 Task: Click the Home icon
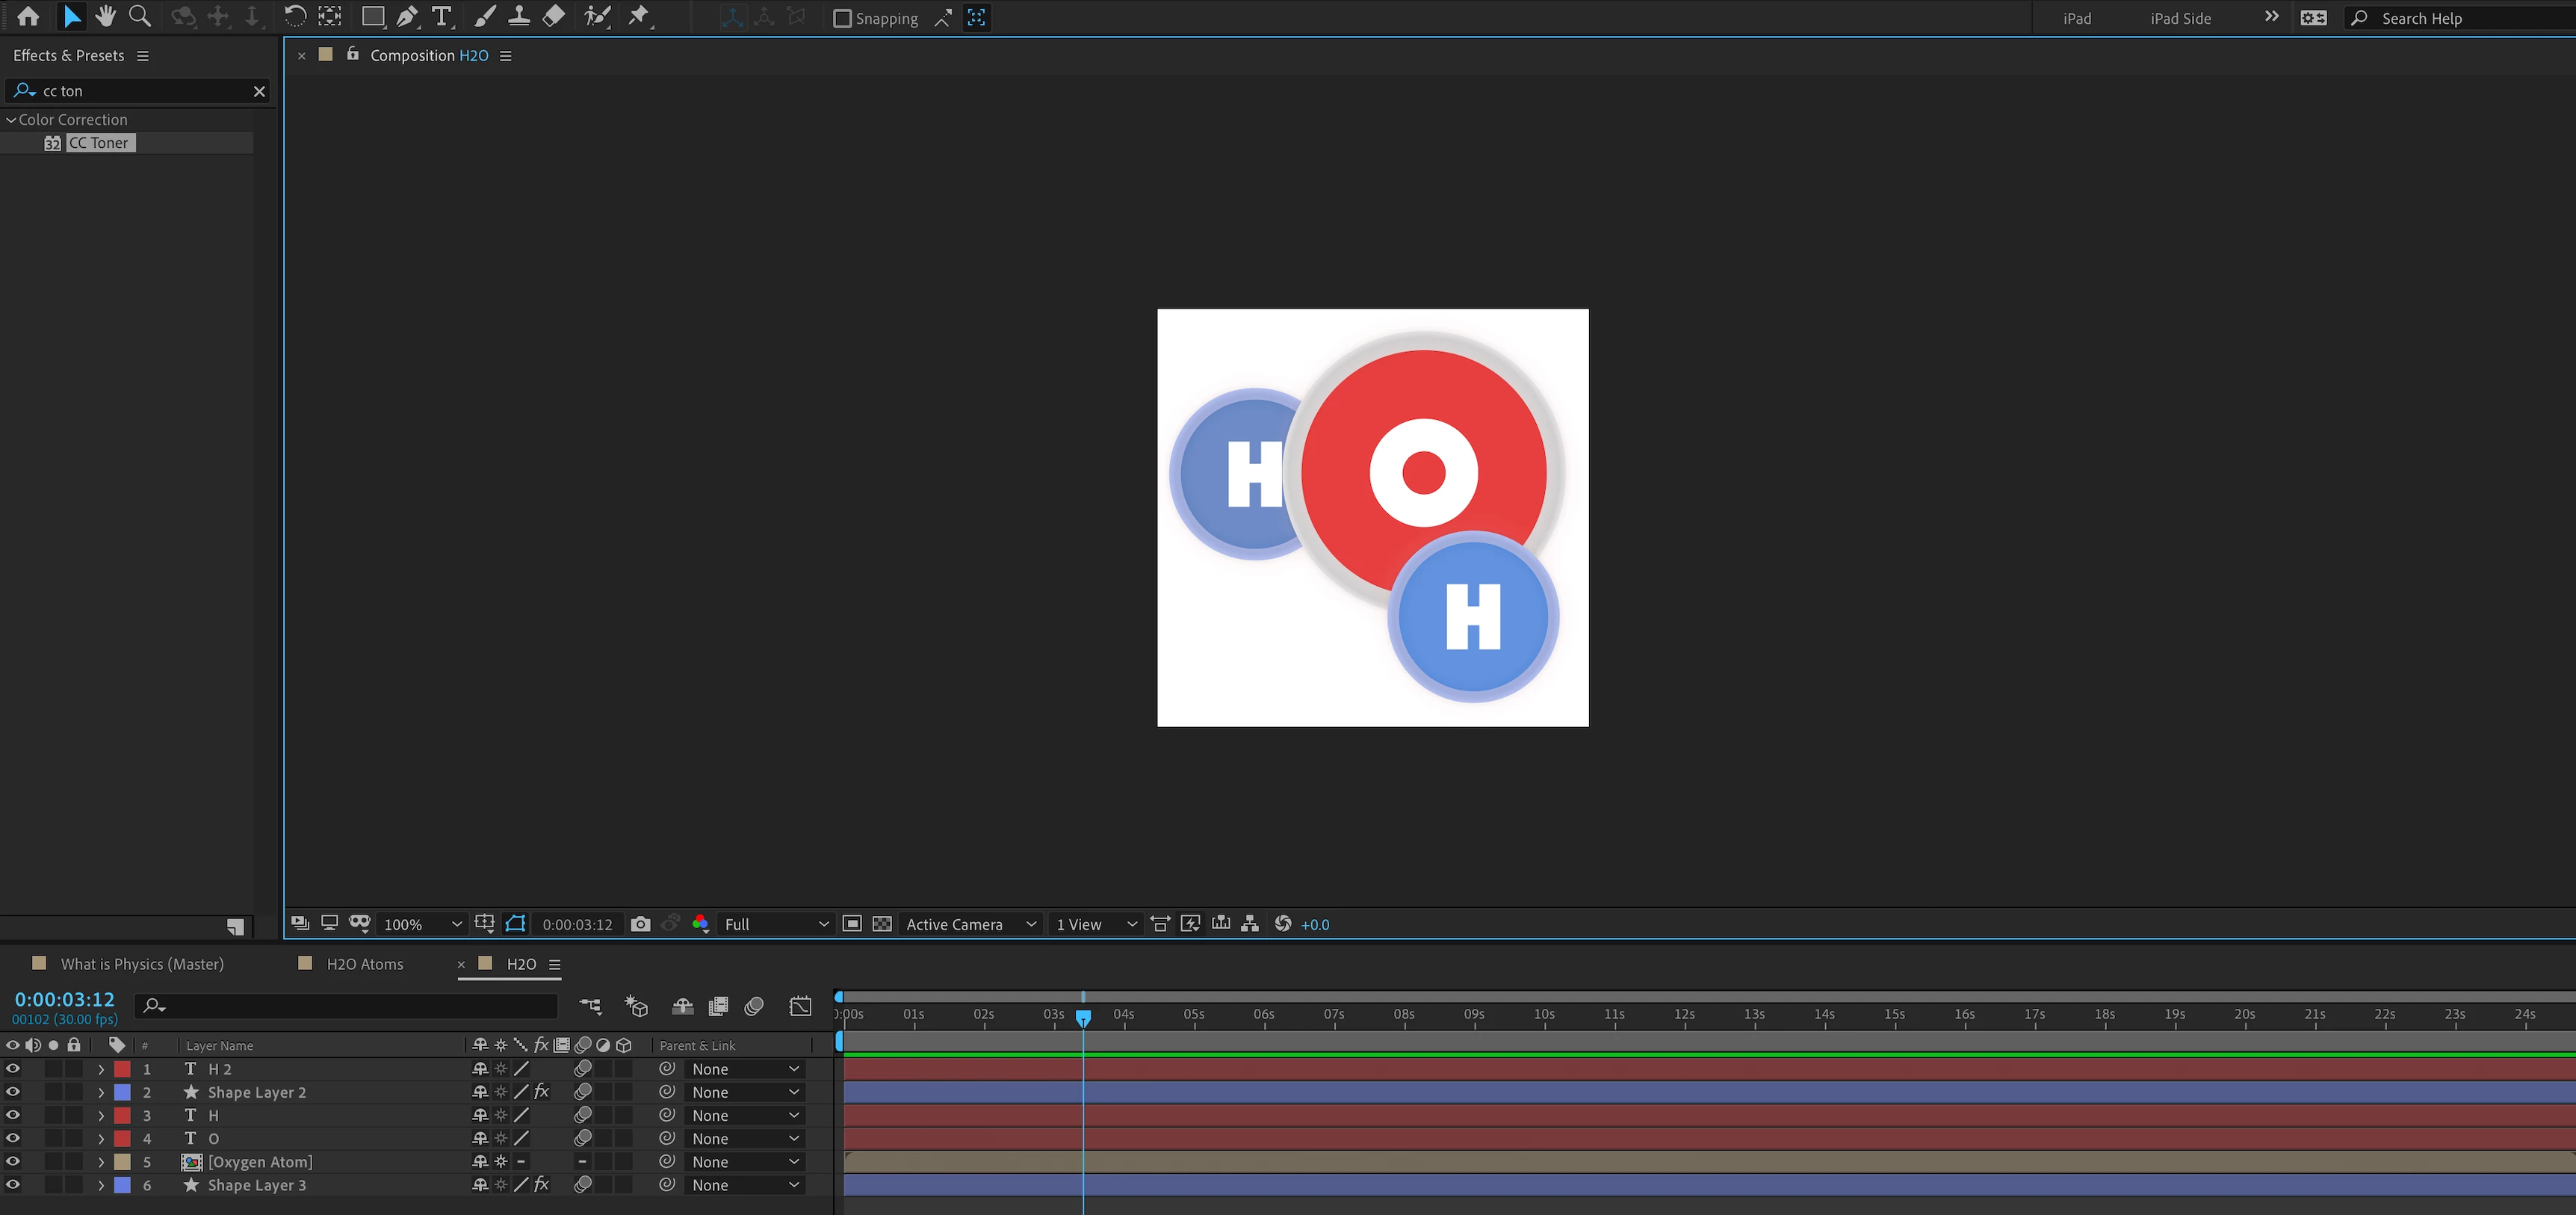28,17
